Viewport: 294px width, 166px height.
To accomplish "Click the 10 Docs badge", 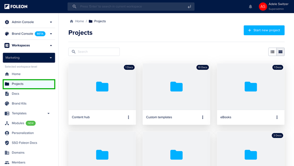I will (x=202, y=67).
